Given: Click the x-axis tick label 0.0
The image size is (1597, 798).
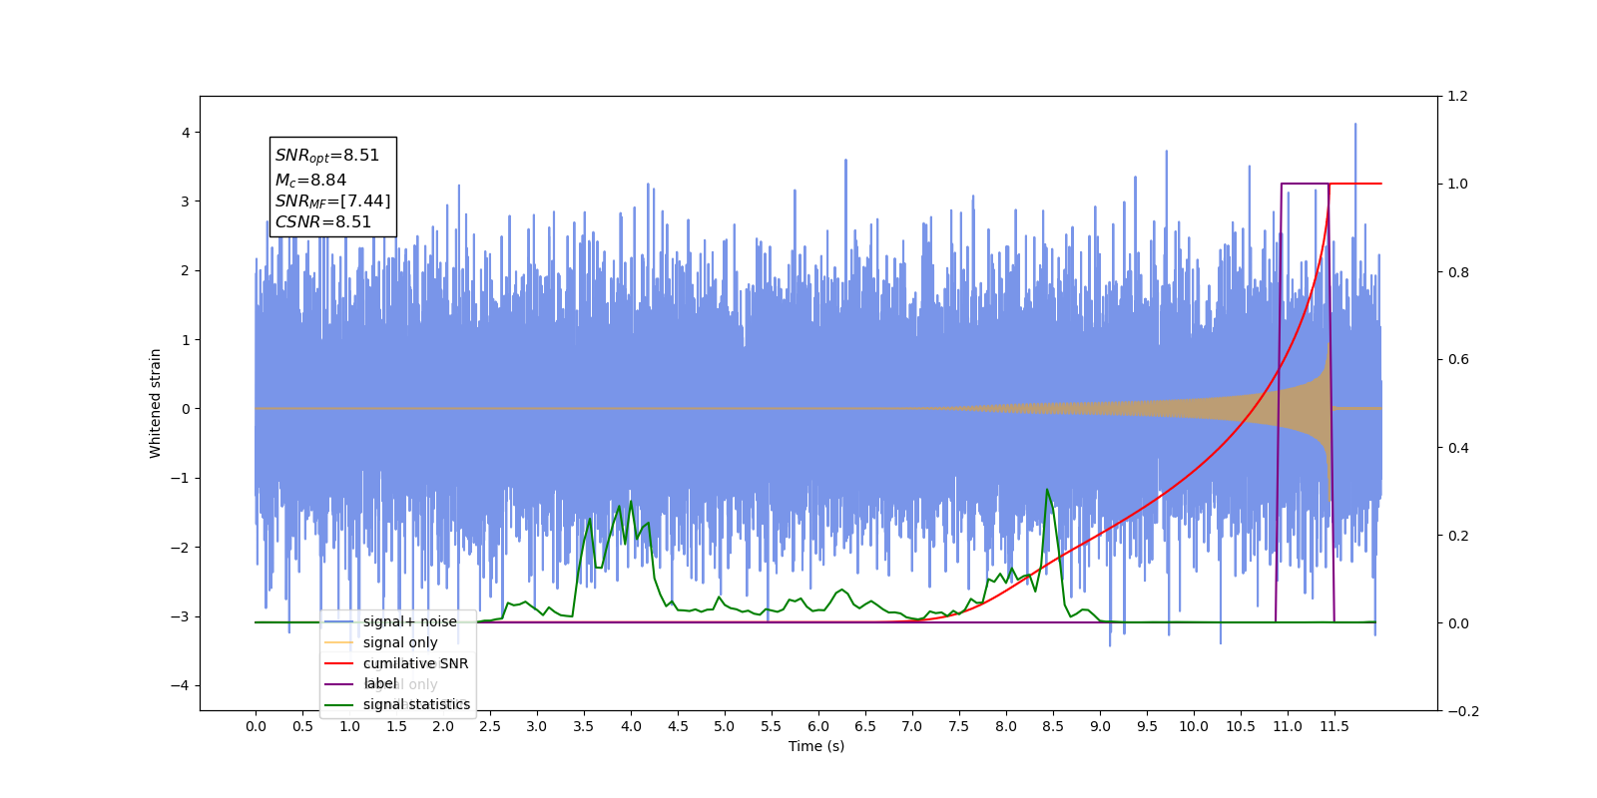Looking at the screenshot, I should (x=256, y=726).
